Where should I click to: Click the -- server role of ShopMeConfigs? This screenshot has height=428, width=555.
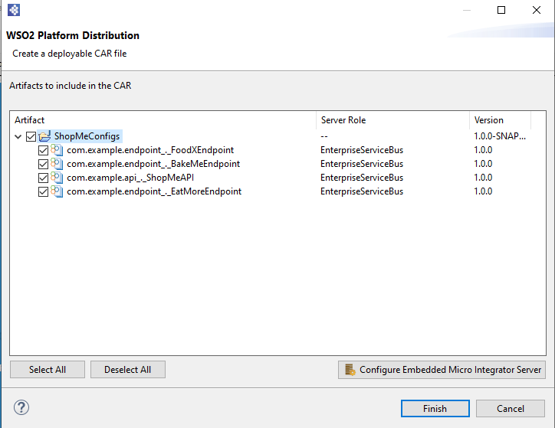324,136
